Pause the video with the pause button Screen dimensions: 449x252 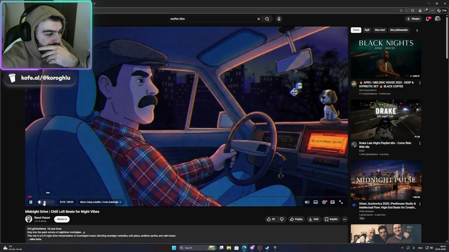[x=31, y=202]
